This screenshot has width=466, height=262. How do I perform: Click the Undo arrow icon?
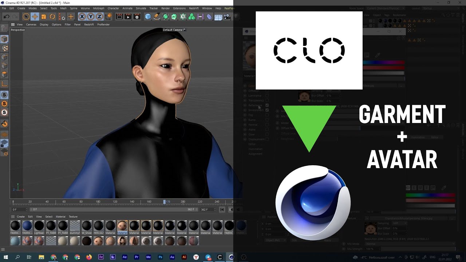pyautogui.click(x=6, y=16)
